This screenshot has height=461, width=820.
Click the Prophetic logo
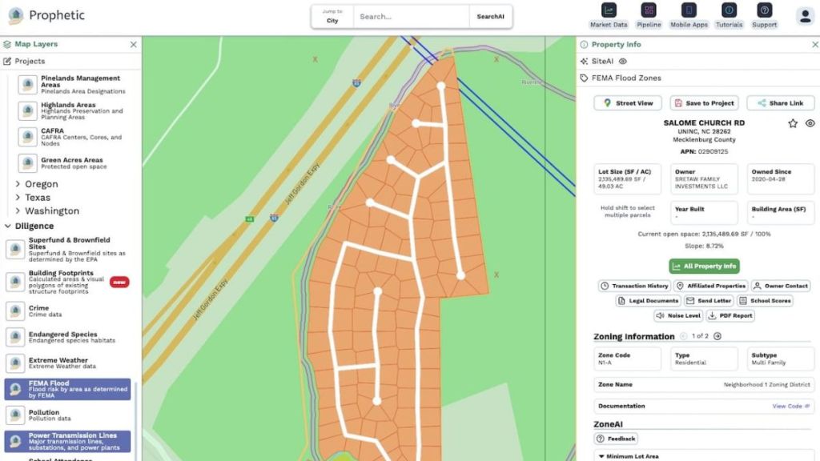click(46, 15)
